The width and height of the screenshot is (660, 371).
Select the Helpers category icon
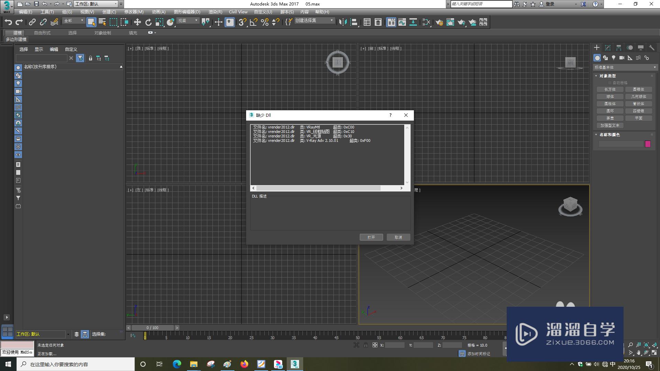(630, 58)
